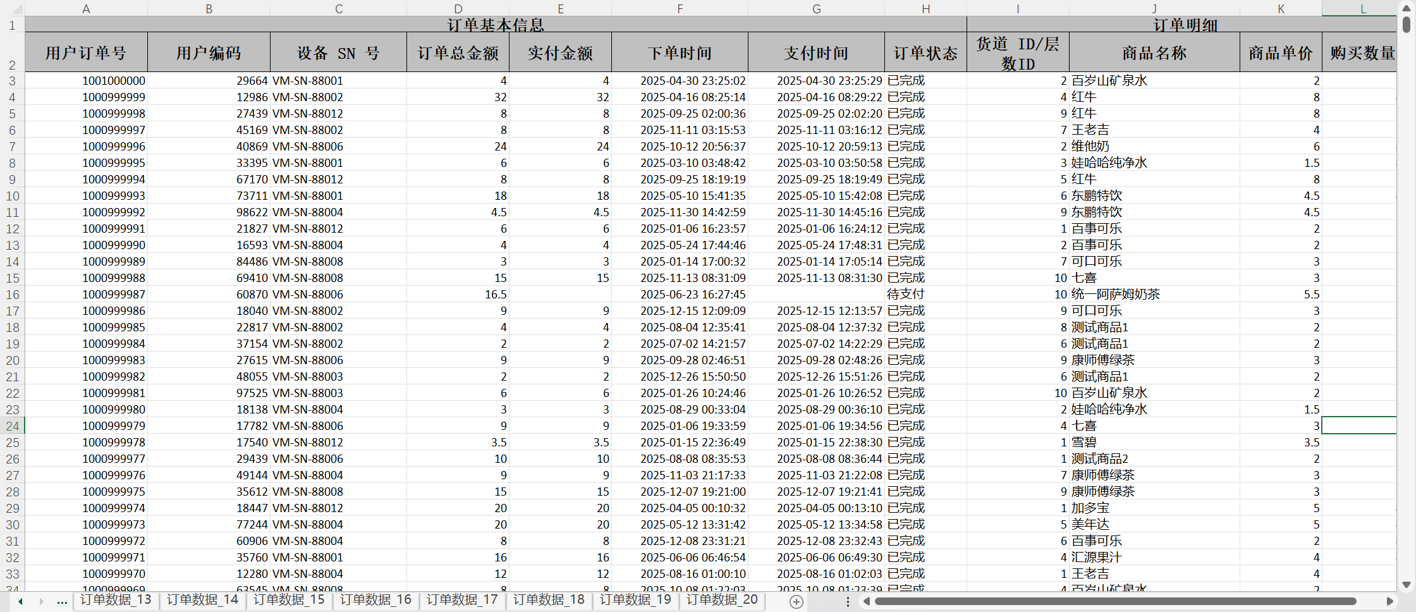Click header cell 购买数量
The height and width of the screenshot is (612, 1416).
click(x=1360, y=52)
